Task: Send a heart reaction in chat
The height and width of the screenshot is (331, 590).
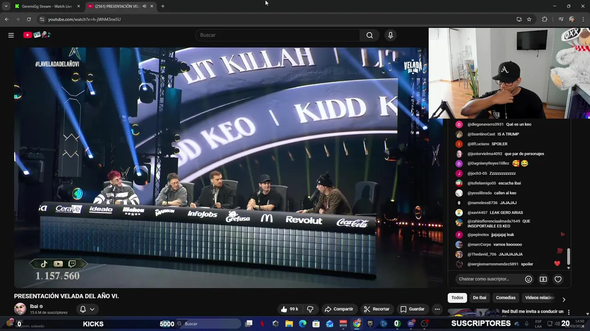Action: click(x=558, y=279)
